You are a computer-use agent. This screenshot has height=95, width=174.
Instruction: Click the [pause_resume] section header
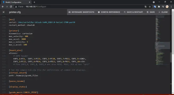pyautogui.click(x=17, y=81)
